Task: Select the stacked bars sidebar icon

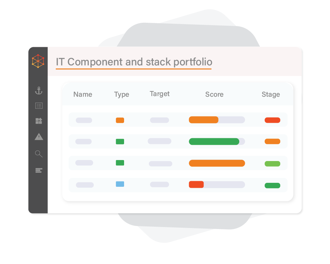Action: 39,170
